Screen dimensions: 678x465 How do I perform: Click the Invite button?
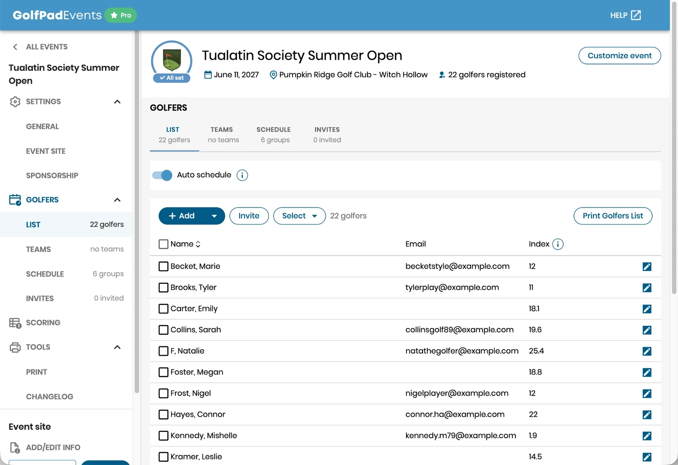pyautogui.click(x=249, y=216)
